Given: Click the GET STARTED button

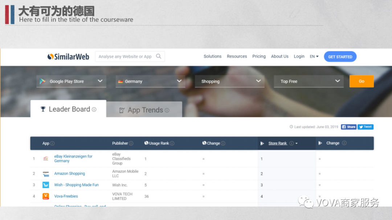Looking at the screenshot, I should tap(340, 56).
